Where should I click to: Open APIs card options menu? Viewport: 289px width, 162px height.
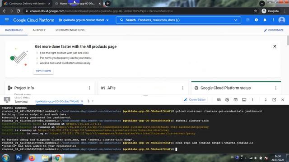[182, 88]
